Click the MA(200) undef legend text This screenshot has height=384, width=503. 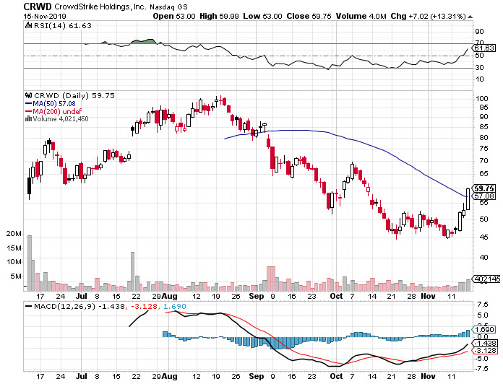tap(57, 112)
